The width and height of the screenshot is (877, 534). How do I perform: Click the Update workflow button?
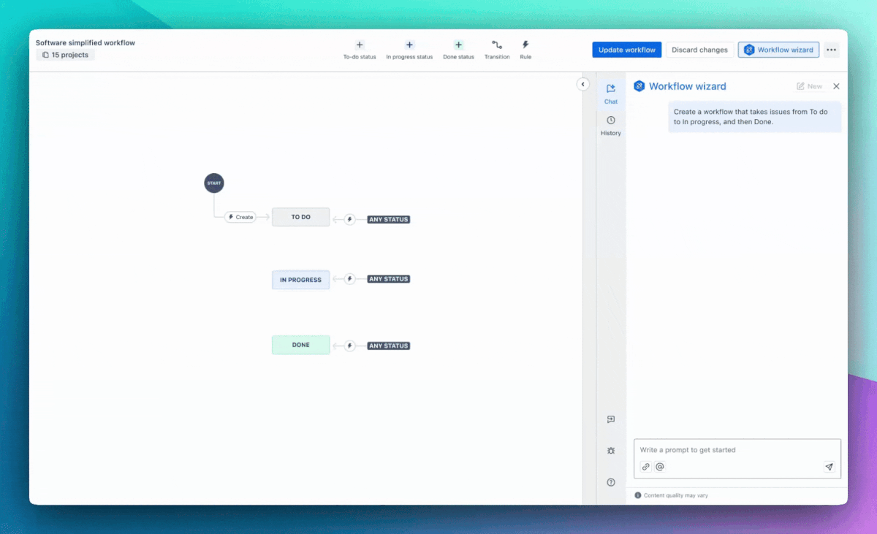pos(626,50)
